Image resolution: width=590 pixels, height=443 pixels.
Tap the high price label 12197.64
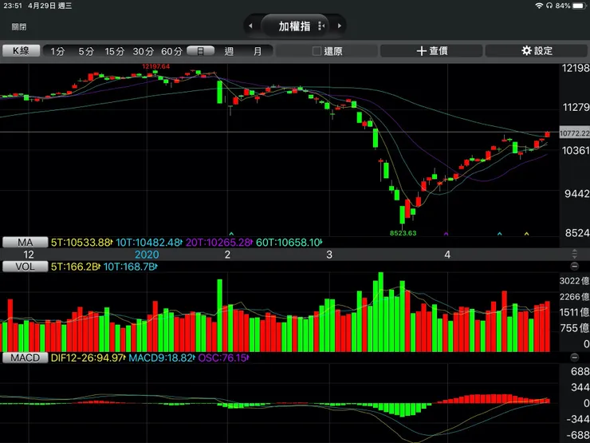(x=155, y=66)
